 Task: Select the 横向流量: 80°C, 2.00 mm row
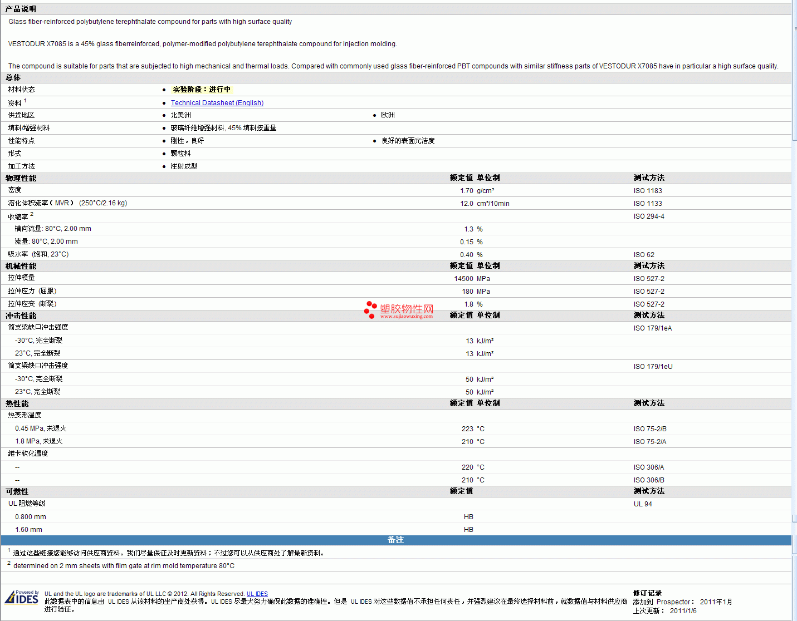click(x=53, y=229)
